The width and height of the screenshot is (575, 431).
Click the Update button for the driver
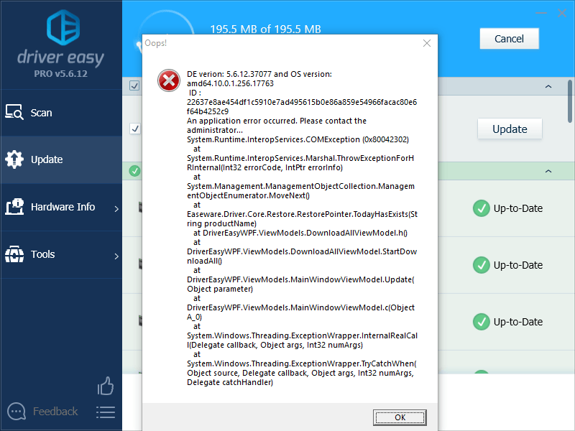point(510,129)
